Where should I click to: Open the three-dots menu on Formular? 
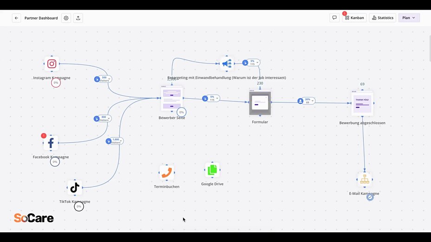pyautogui.click(x=252, y=90)
